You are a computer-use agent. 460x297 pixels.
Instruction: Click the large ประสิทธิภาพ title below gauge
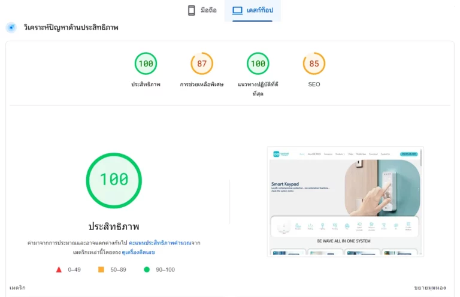(x=114, y=226)
